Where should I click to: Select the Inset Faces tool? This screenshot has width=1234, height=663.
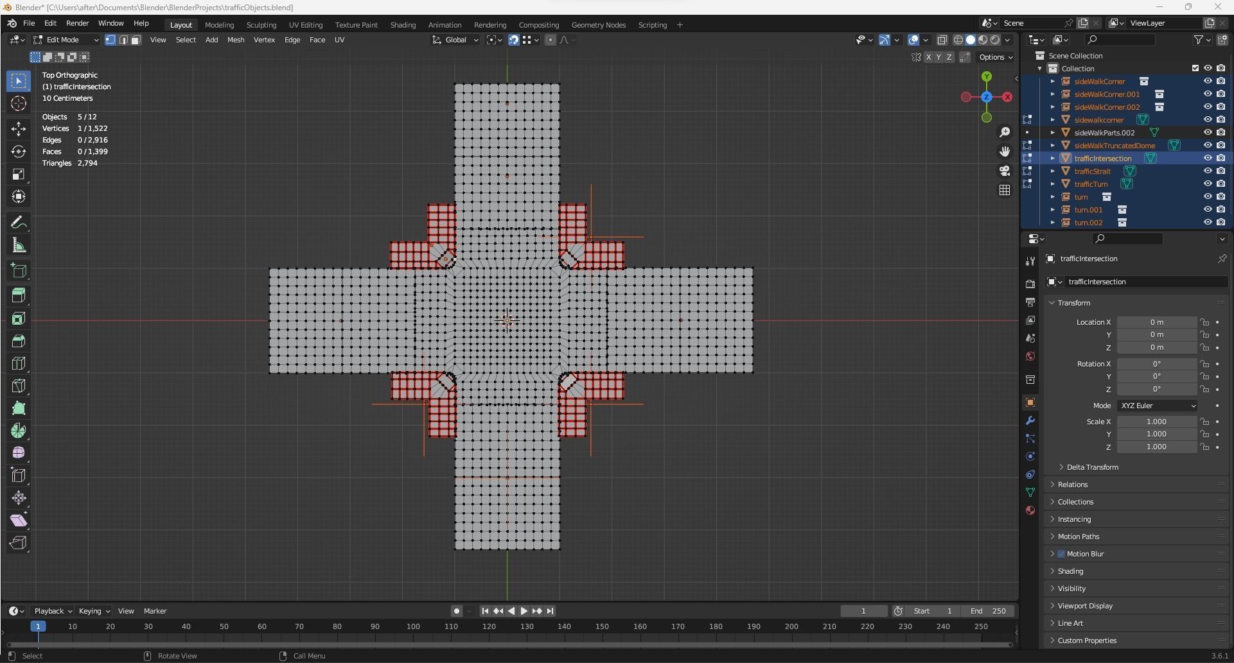[19, 318]
